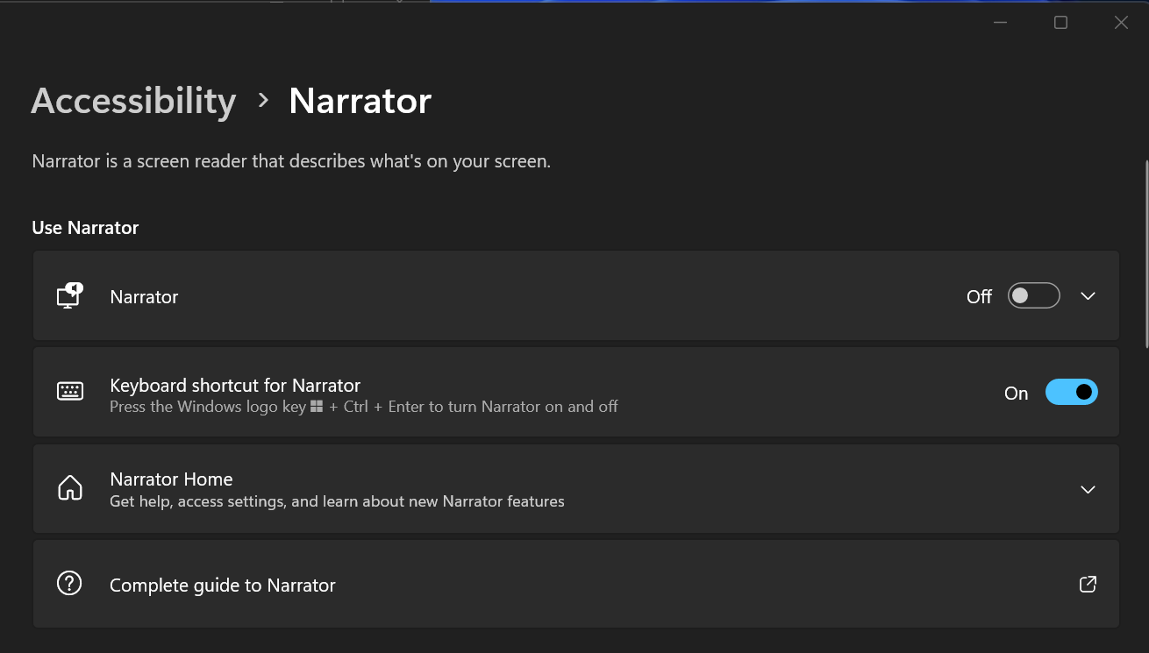Screen dimensions: 1149x653
Task: Open Complete guide to Narrator
Action: click(575, 584)
